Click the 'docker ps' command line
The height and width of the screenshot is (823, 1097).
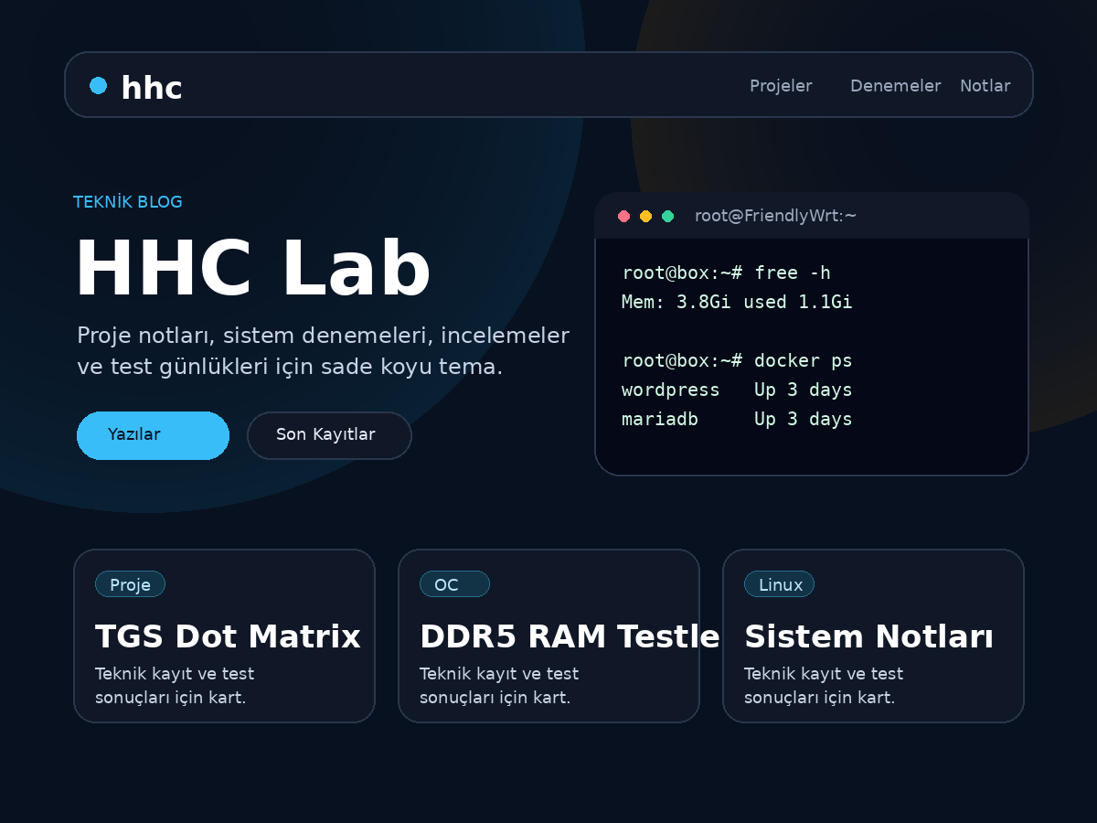[737, 360]
